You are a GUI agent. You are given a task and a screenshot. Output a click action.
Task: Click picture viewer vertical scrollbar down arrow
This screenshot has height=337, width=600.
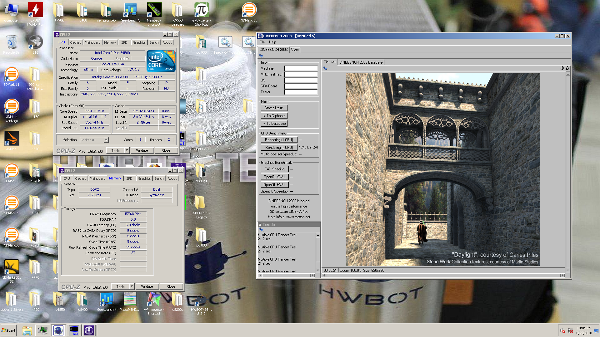pyautogui.click(x=568, y=270)
